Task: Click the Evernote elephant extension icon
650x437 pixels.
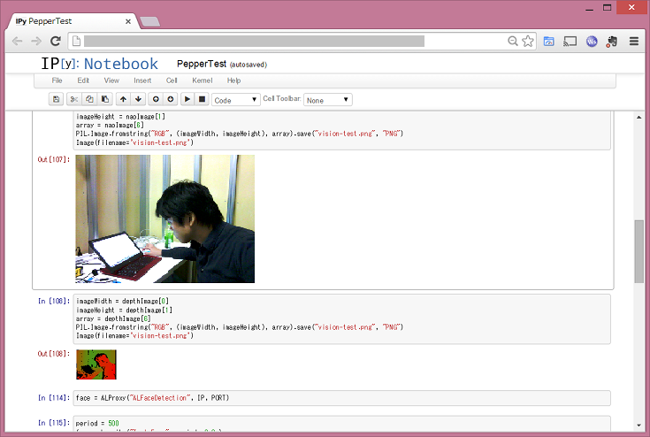Action: (x=612, y=41)
